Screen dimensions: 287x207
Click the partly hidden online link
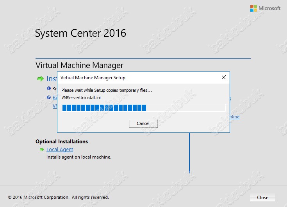point(235,117)
